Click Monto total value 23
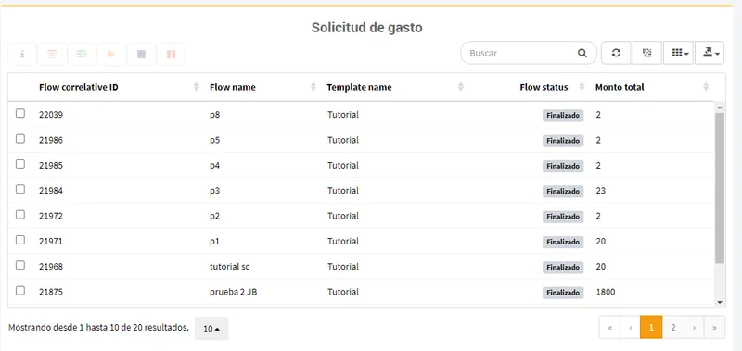 coord(600,191)
